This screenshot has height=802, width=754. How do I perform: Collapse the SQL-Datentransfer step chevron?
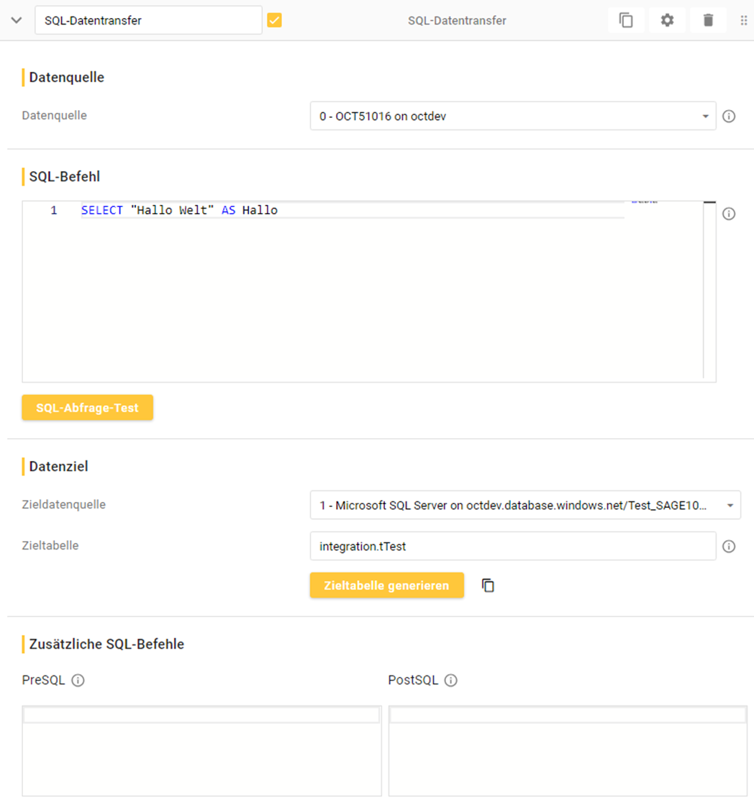click(x=17, y=20)
